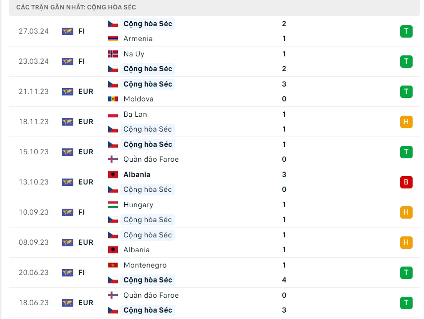Open the Montenegro team link
424x319 pixels.
pos(145,265)
